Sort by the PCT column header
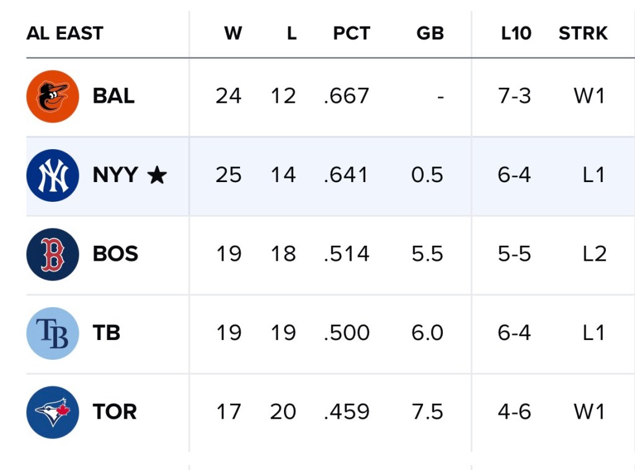The width and height of the screenshot is (635, 470). (351, 33)
